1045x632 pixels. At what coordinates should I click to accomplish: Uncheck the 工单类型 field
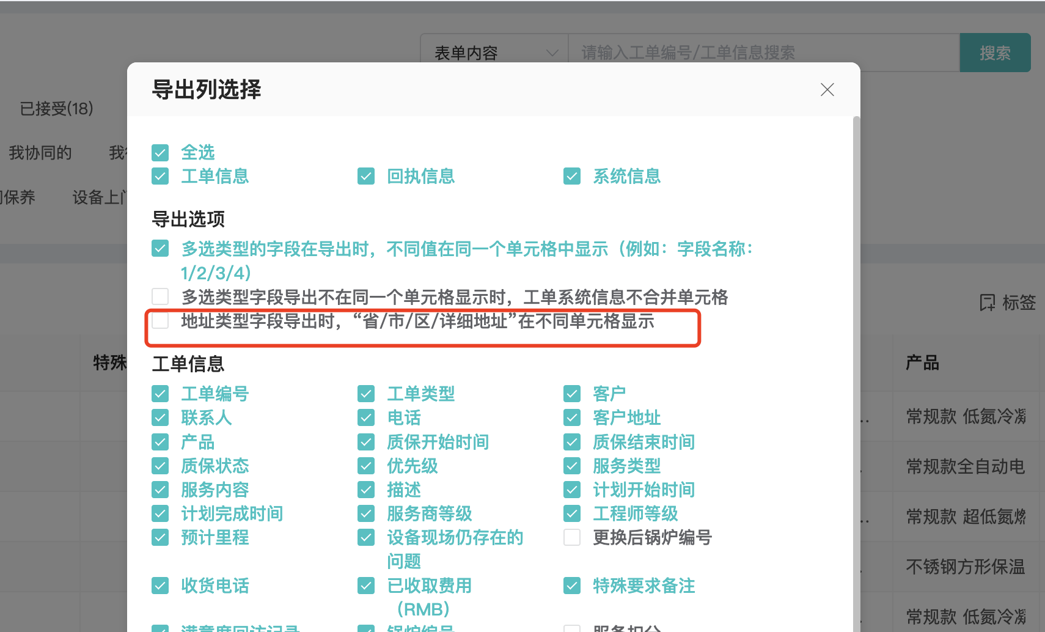point(366,394)
